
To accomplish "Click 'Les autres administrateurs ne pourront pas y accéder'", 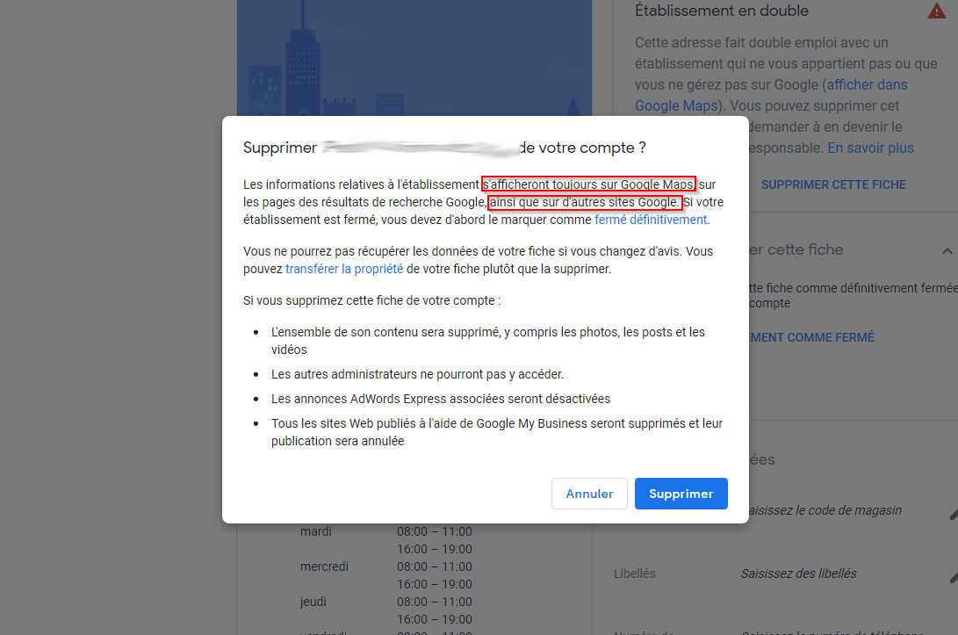I will (x=417, y=374).
